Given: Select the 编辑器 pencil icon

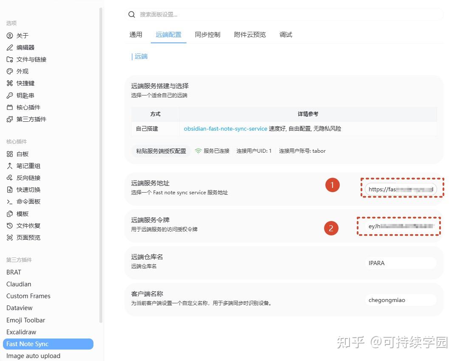Looking at the screenshot, I should tap(10, 48).
